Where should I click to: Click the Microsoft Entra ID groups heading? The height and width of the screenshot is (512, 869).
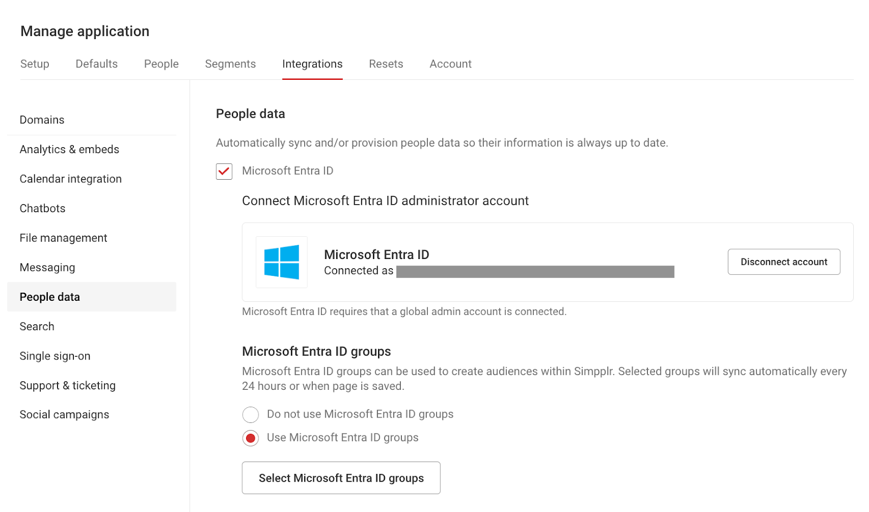point(317,352)
